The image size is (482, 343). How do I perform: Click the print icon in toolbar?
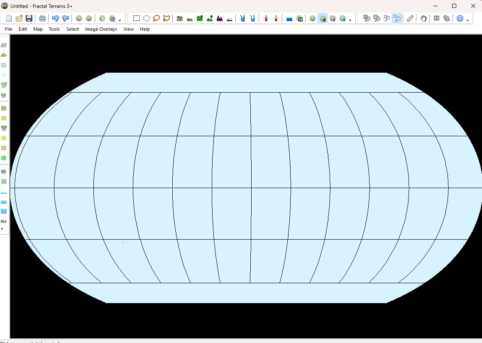tap(42, 18)
